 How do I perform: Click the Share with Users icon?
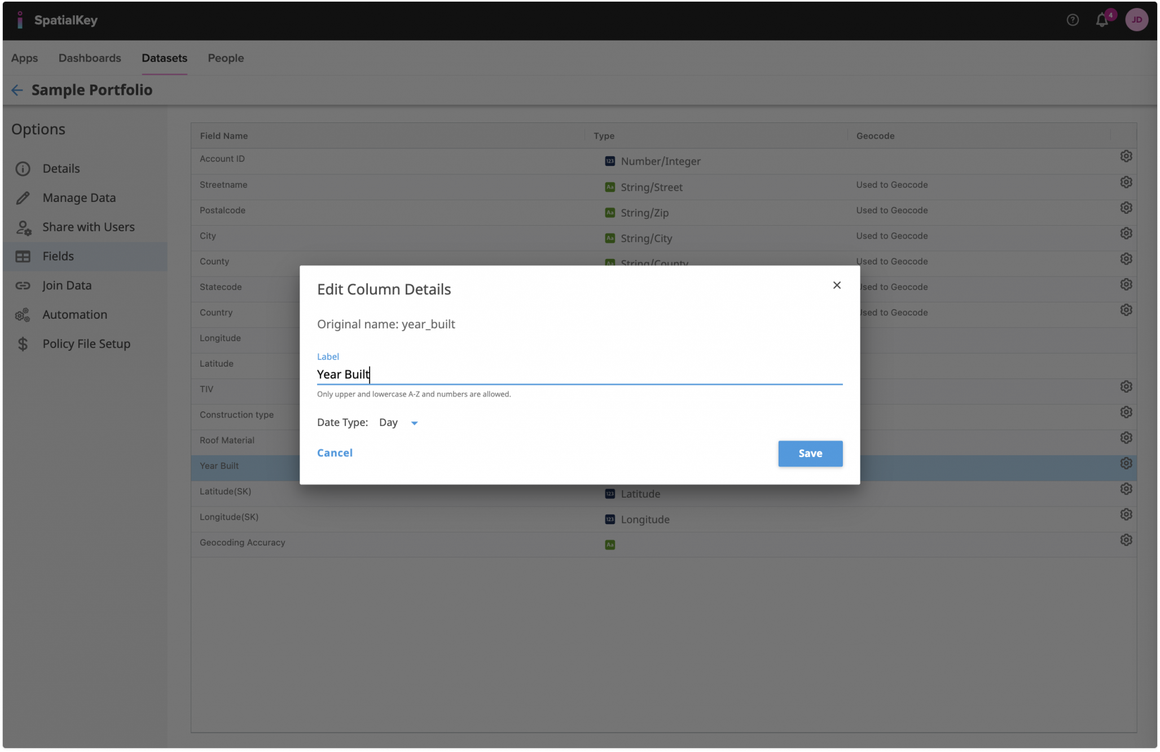point(23,227)
